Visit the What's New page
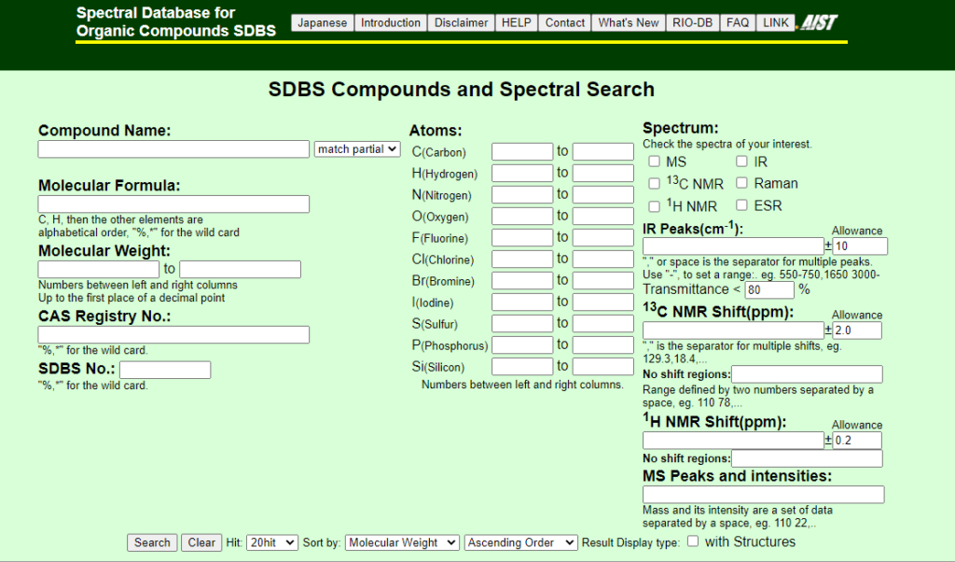 click(628, 22)
